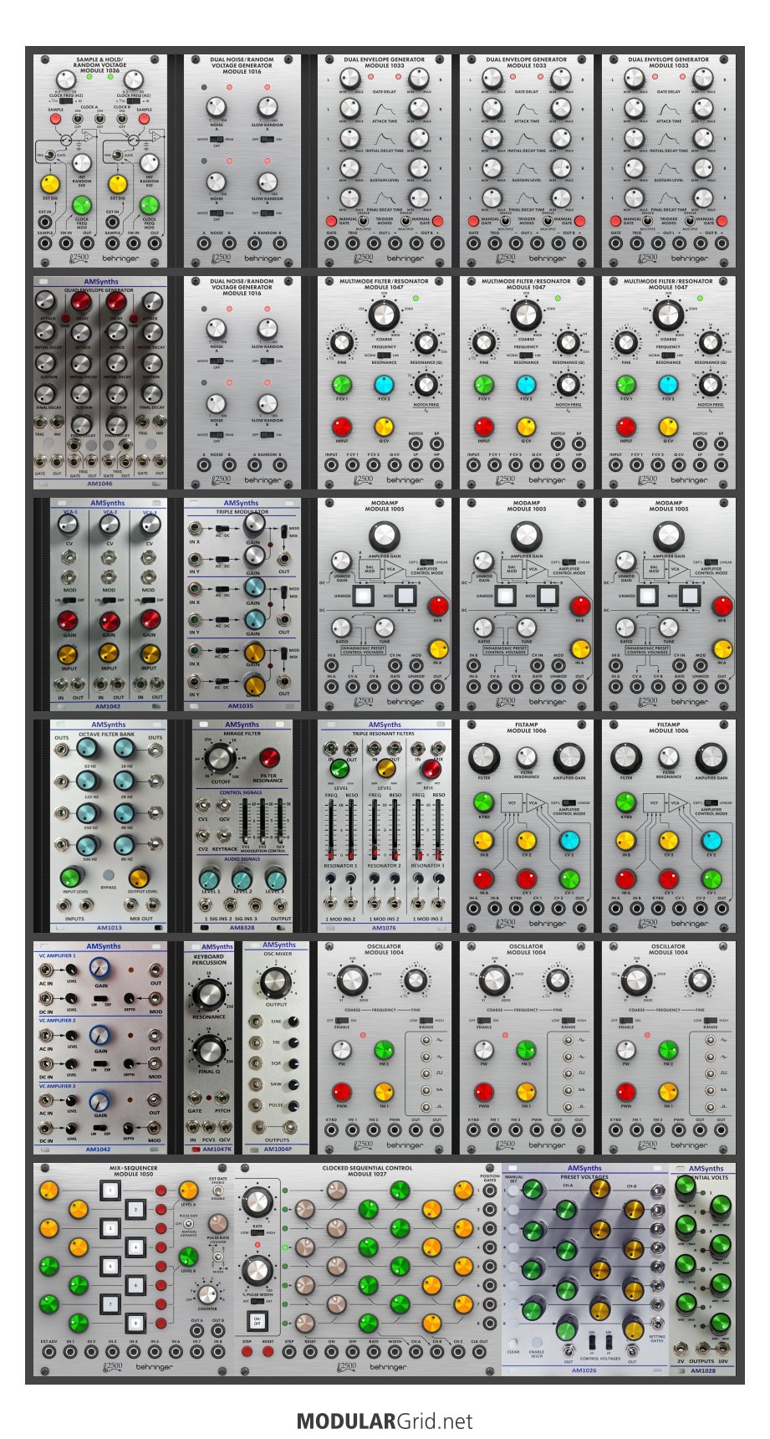Click the green INPUT LEVEL knob on AM1013

pos(71,877)
